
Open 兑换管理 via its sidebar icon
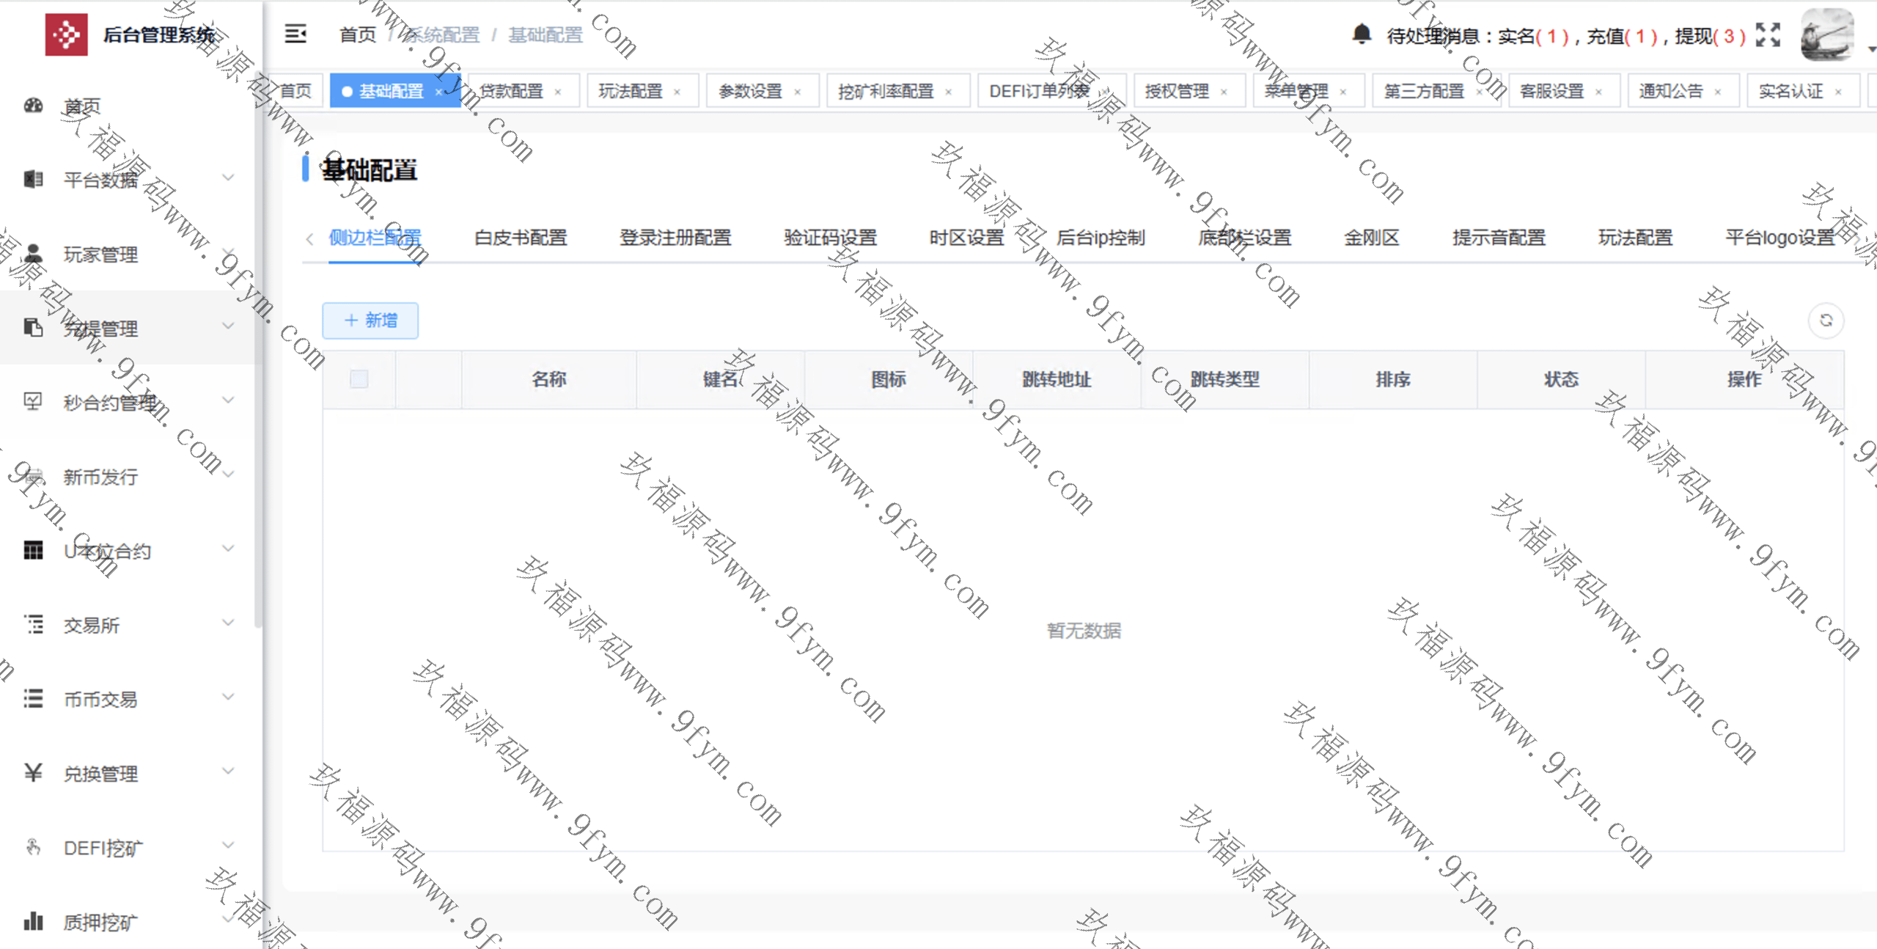click(33, 773)
